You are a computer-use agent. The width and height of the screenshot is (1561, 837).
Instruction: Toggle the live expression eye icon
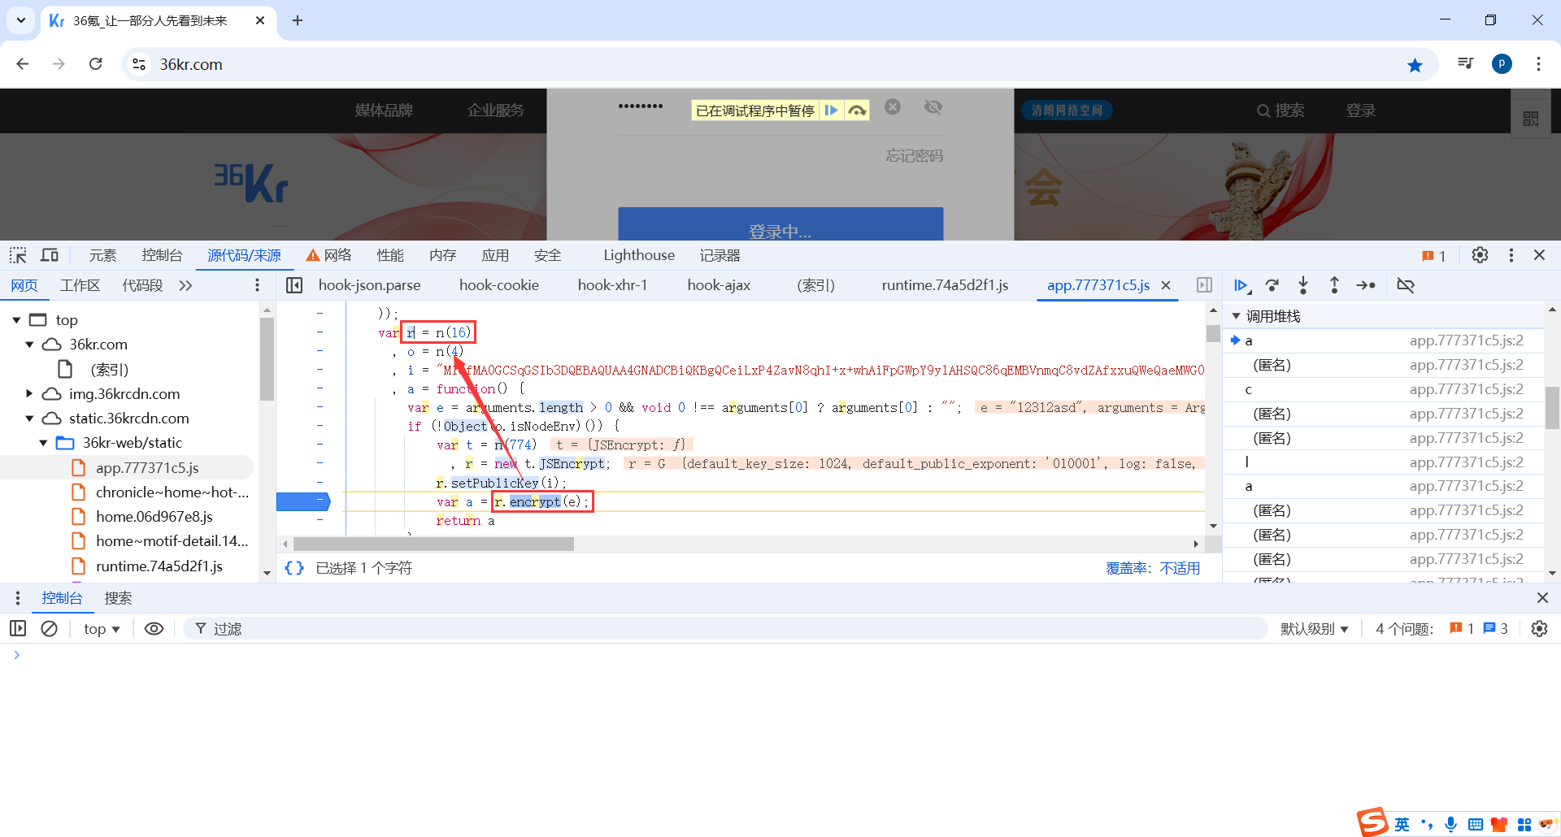click(x=154, y=628)
